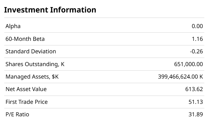Viewport: 208px width, 120px height.
Task: Click the word "Information" in the heading
Action: pos(73,10)
